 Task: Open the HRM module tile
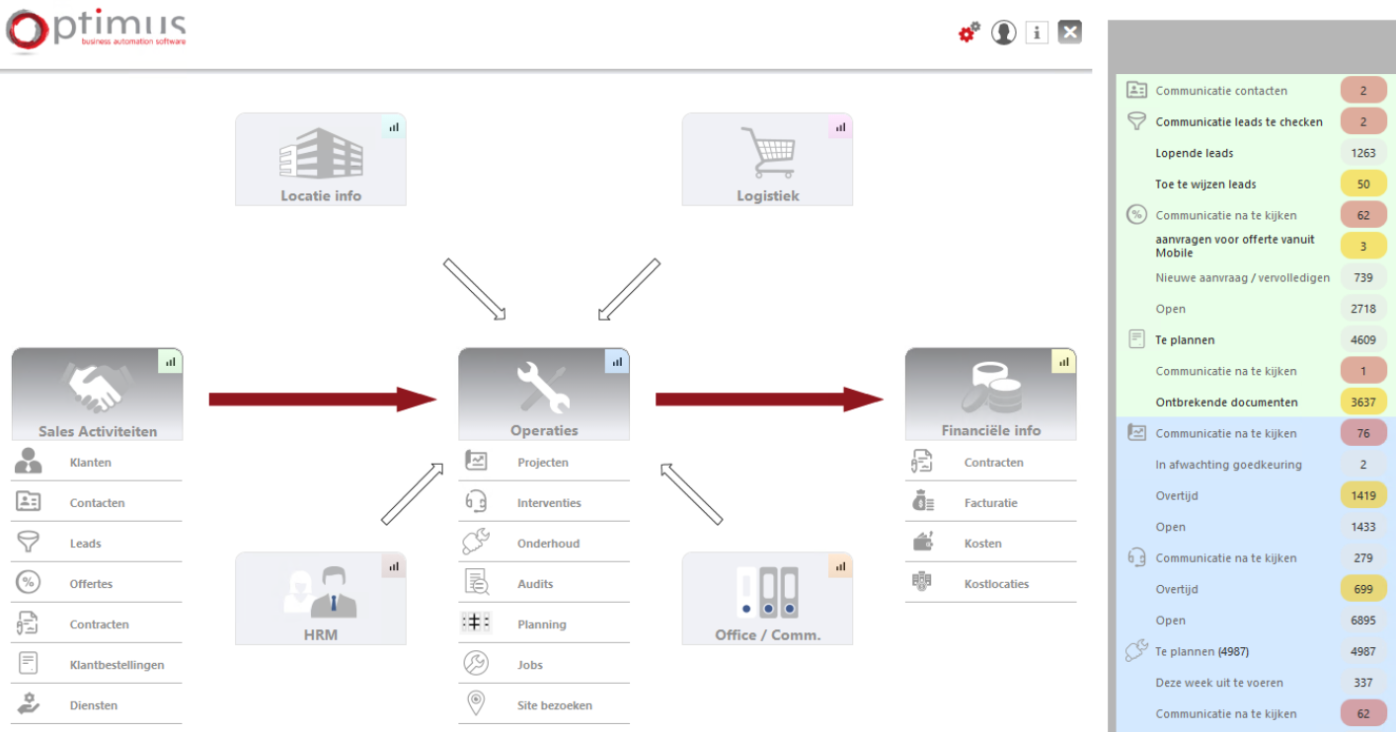click(x=320, y=598)
